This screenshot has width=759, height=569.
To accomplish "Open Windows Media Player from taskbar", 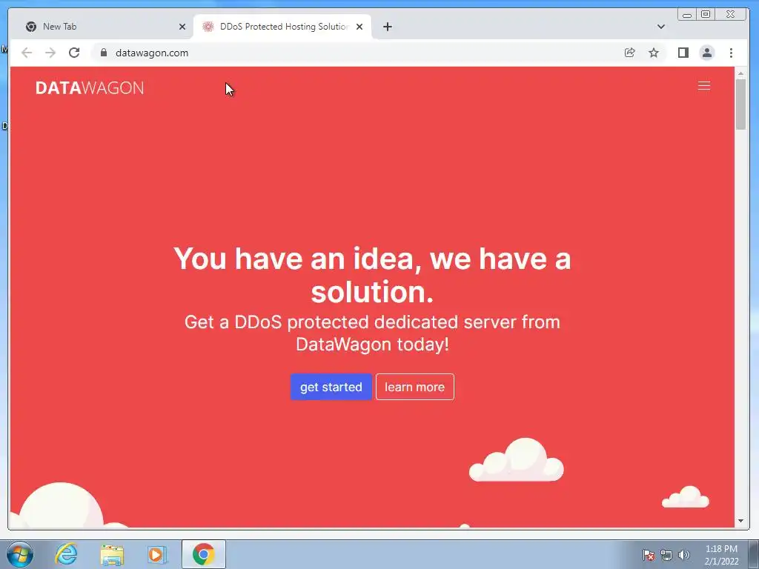I will click(157, 554).
